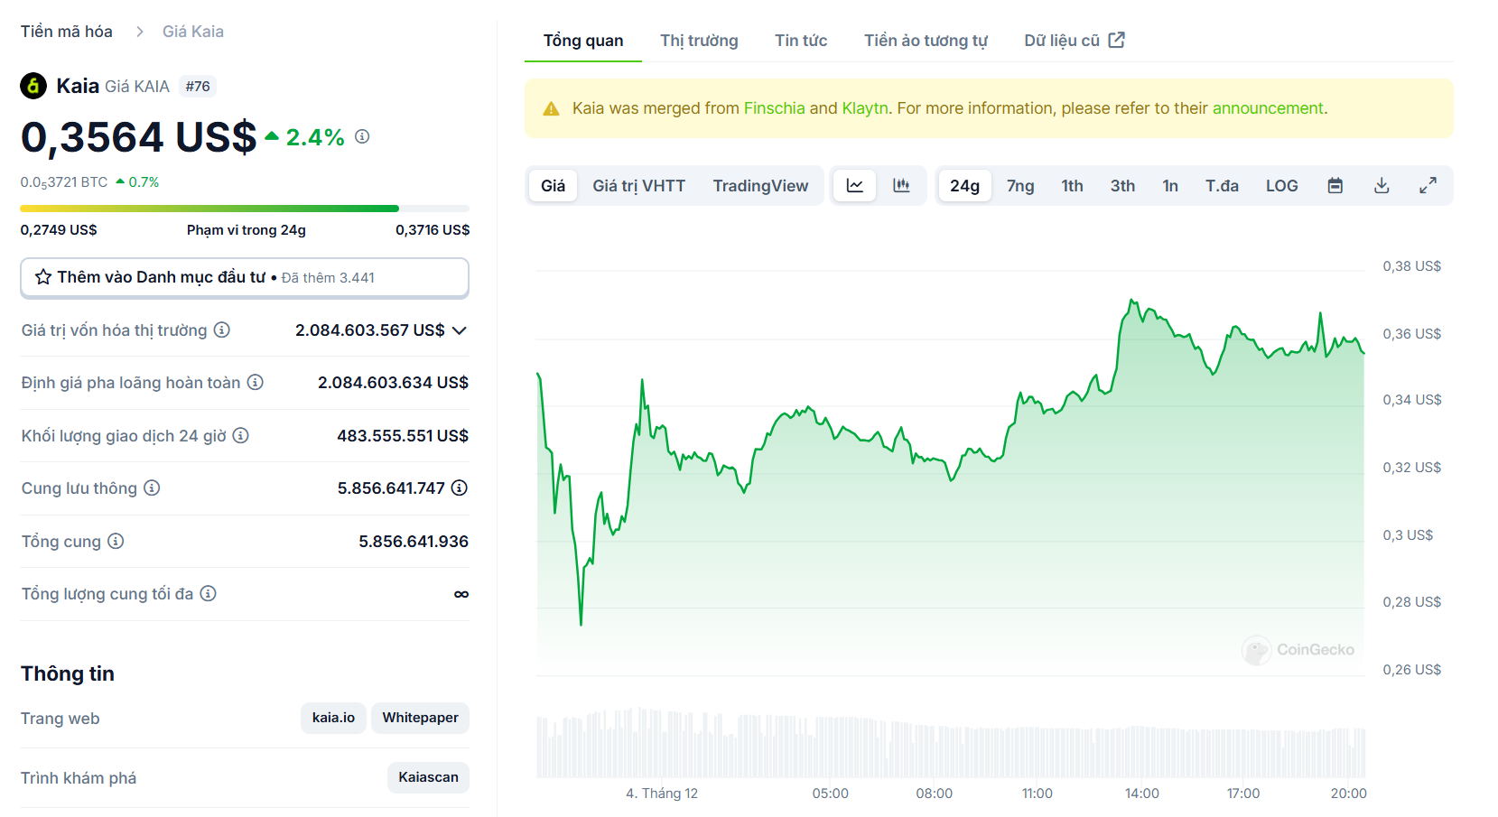Open info icon beside 5.856.641.747 value

point(460,488)
